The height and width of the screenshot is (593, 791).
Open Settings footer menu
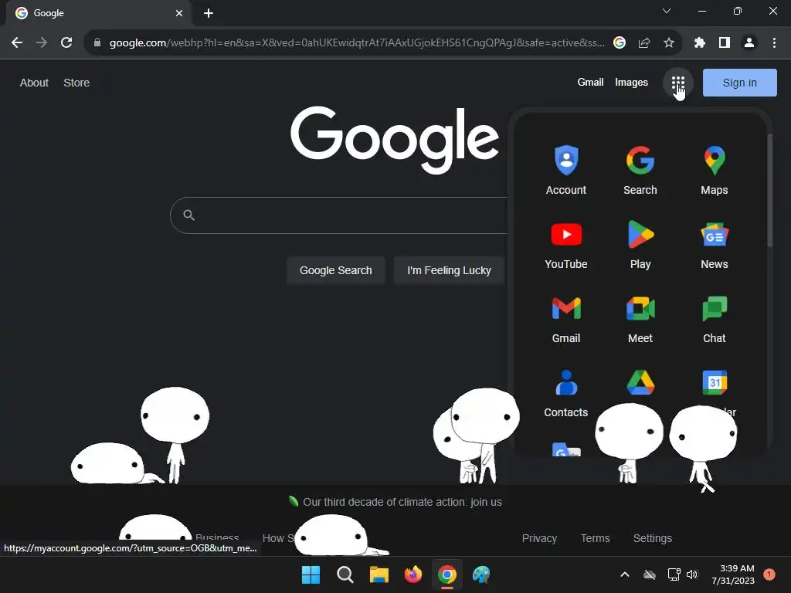tap(652, 538)
